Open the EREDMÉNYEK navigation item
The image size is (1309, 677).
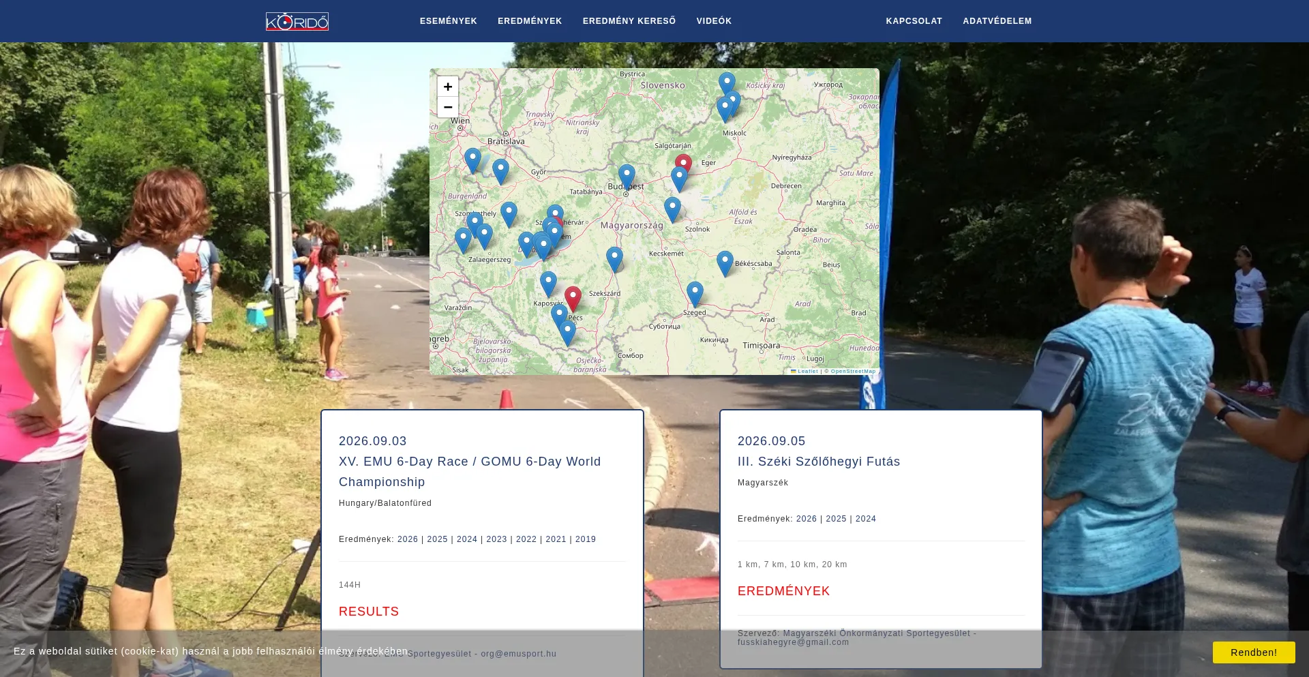(x=530, y=21)
